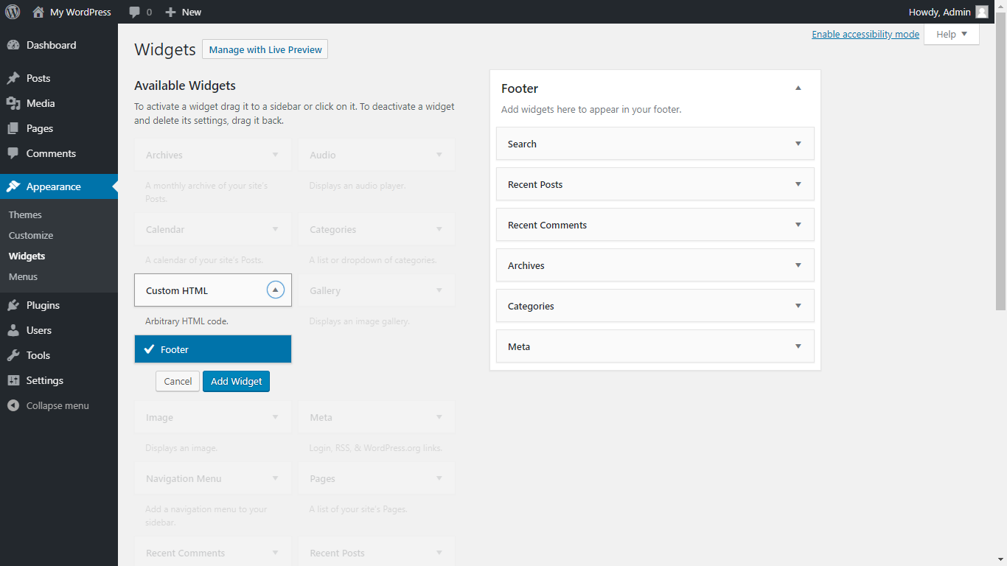Viewport: 1007px width, 566px height.
Task: Click the Admin avatar in the top bar
Action: pyautogui.click(x=982, y=12)
